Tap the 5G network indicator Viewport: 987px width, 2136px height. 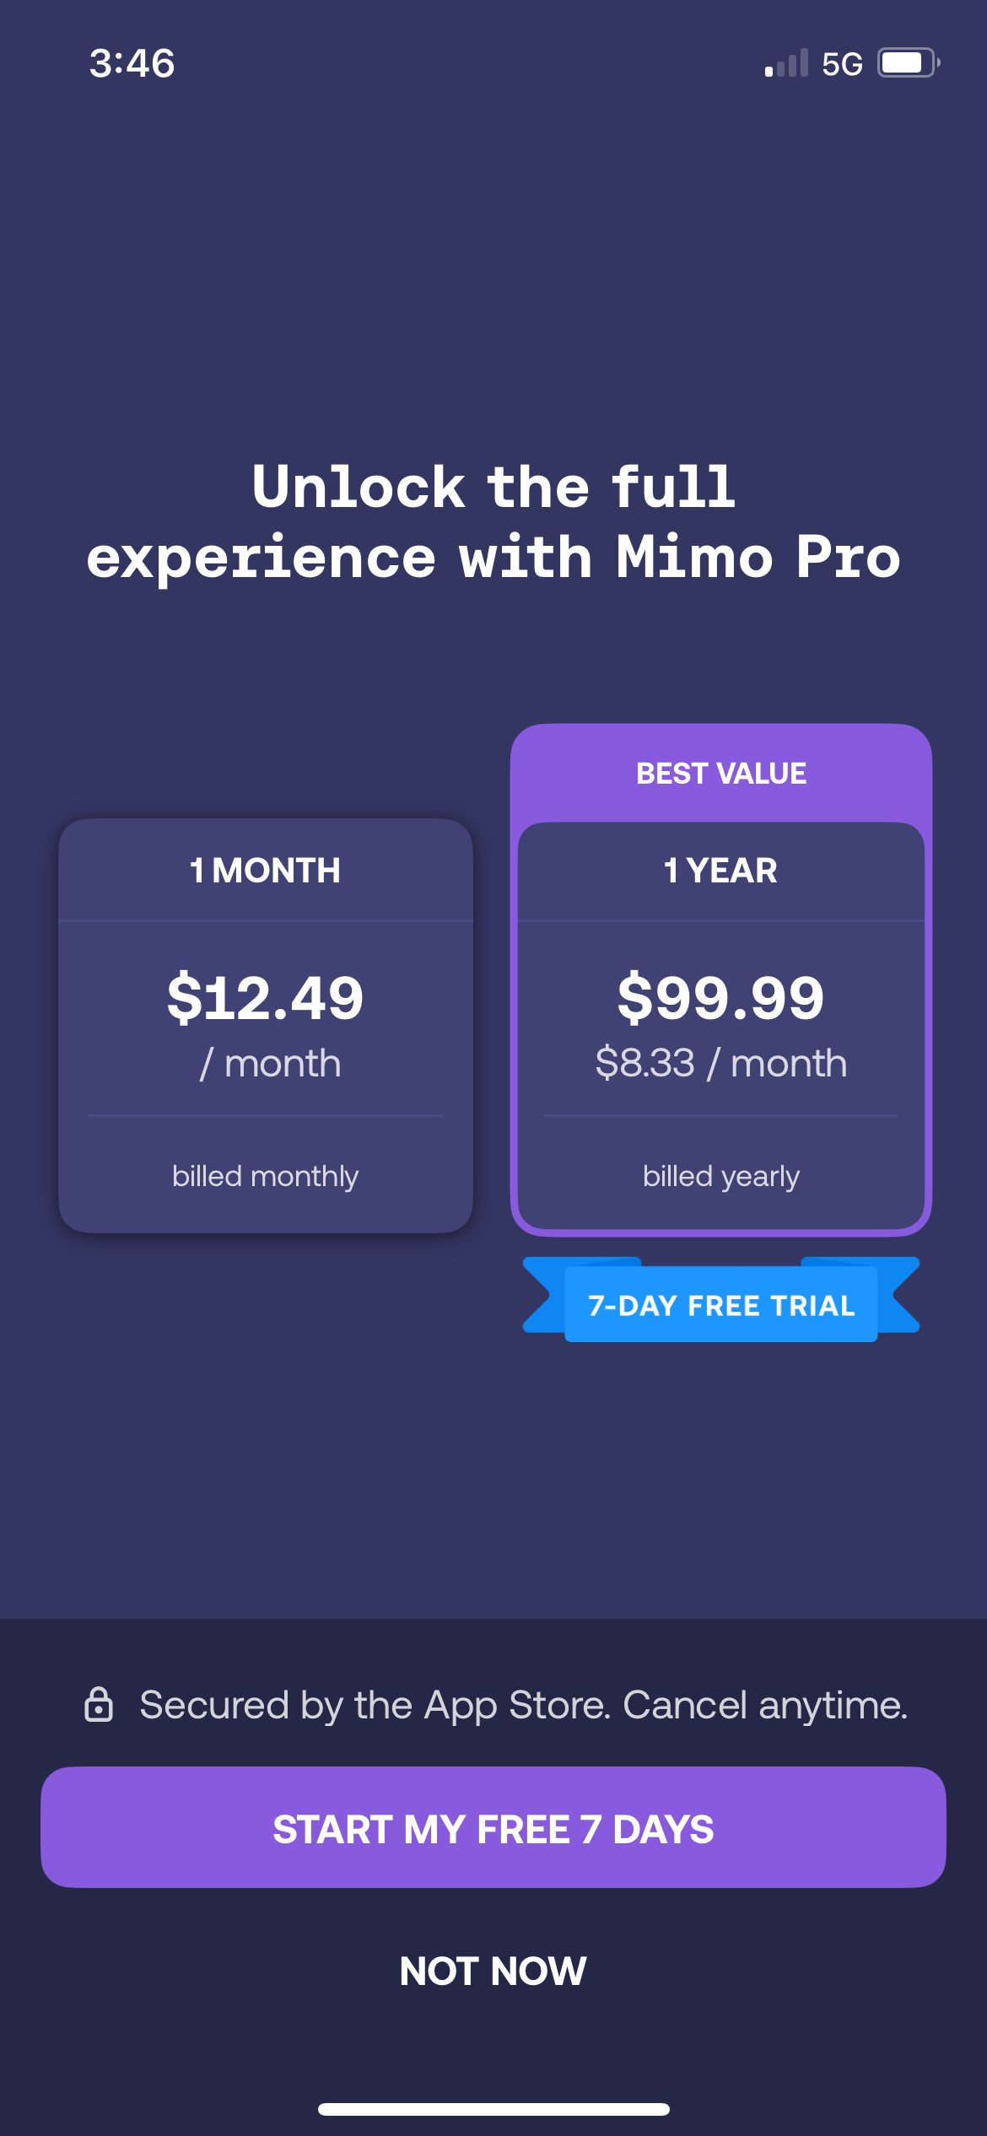click(x=842, y=64)
